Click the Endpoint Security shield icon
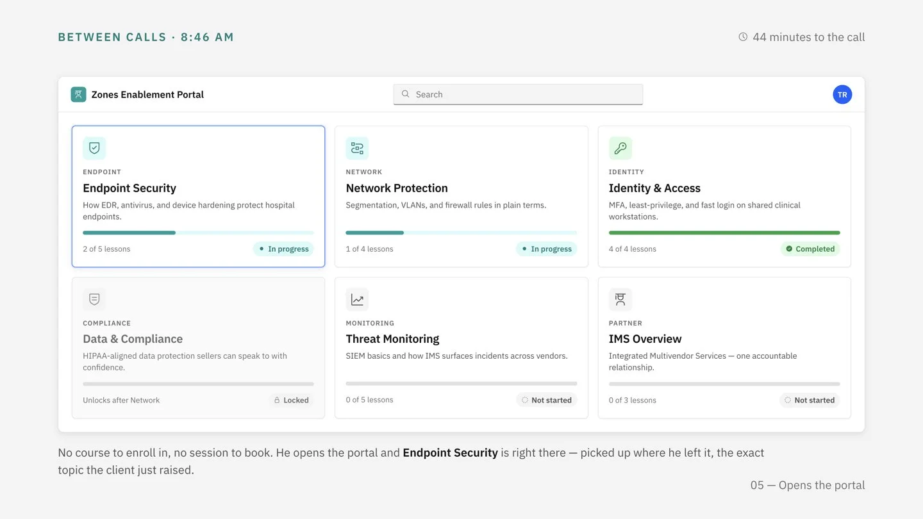923x519 pixels. [94, 148]
